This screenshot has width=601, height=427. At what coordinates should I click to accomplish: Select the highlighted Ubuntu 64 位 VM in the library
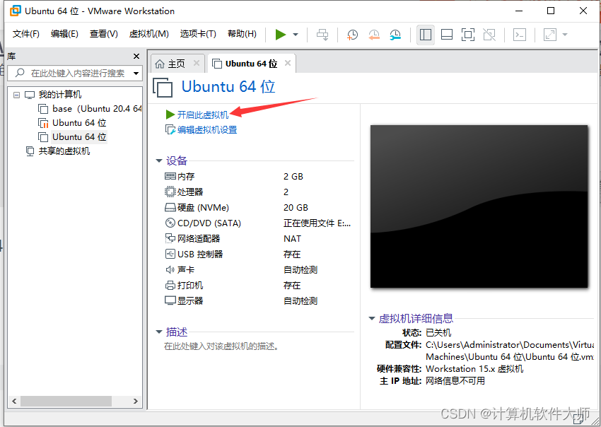tap(79, 137)
